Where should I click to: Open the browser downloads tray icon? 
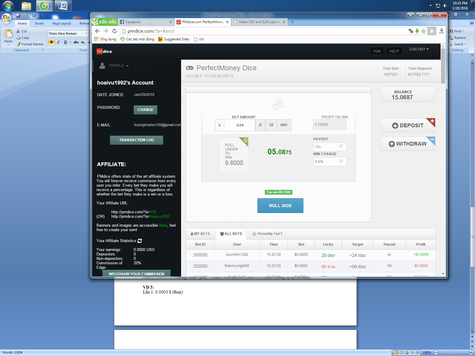[x=441, y=31]
